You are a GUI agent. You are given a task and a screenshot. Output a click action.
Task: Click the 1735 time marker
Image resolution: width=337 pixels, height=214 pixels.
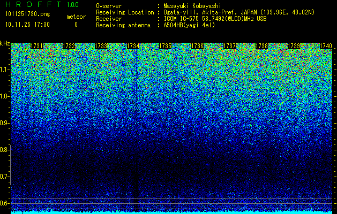pyautogui.click(x=165, y=46)
